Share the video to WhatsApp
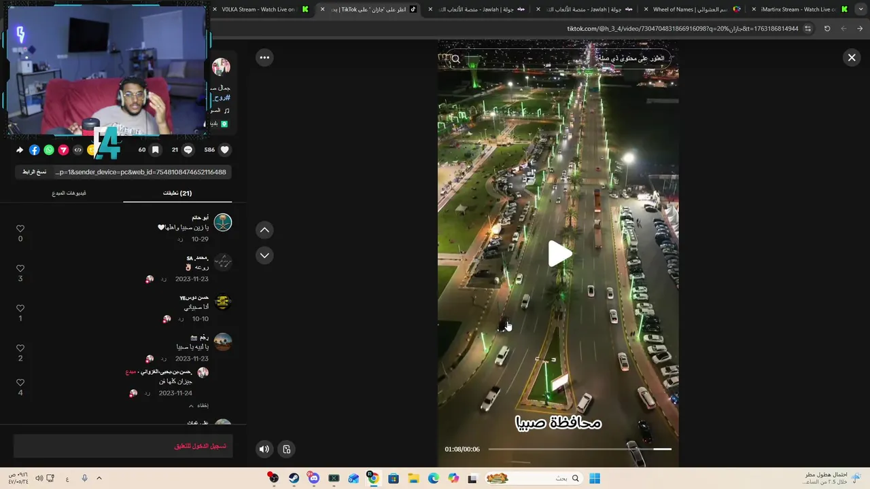Viewport: 870px width, 489px height. pyautogui.click(x=49, y=150)
